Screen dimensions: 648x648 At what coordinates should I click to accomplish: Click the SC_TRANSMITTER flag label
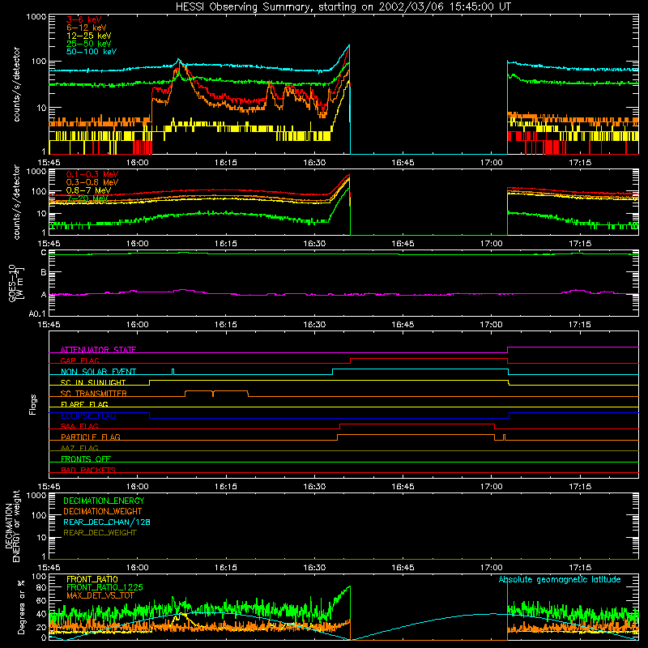click(x=94, y=393)
